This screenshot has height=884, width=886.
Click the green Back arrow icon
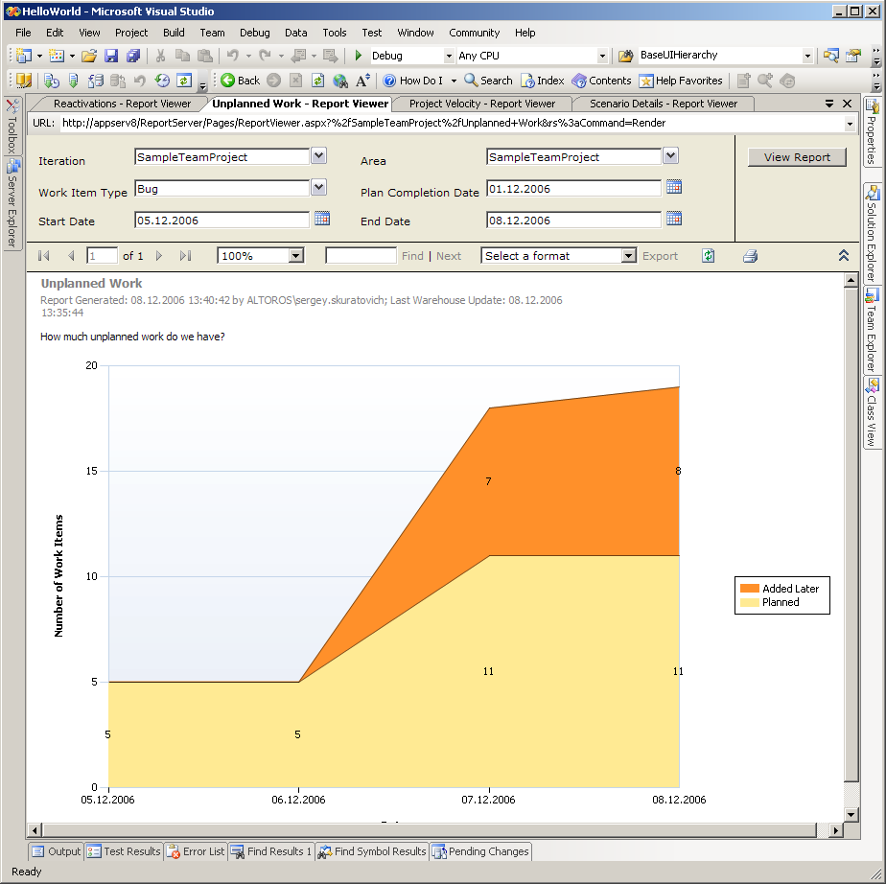click(227, 81)
